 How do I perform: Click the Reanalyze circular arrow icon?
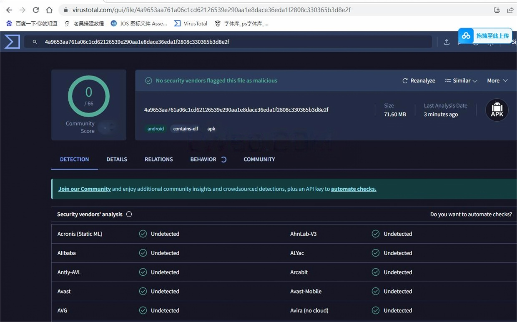point(405,81)
